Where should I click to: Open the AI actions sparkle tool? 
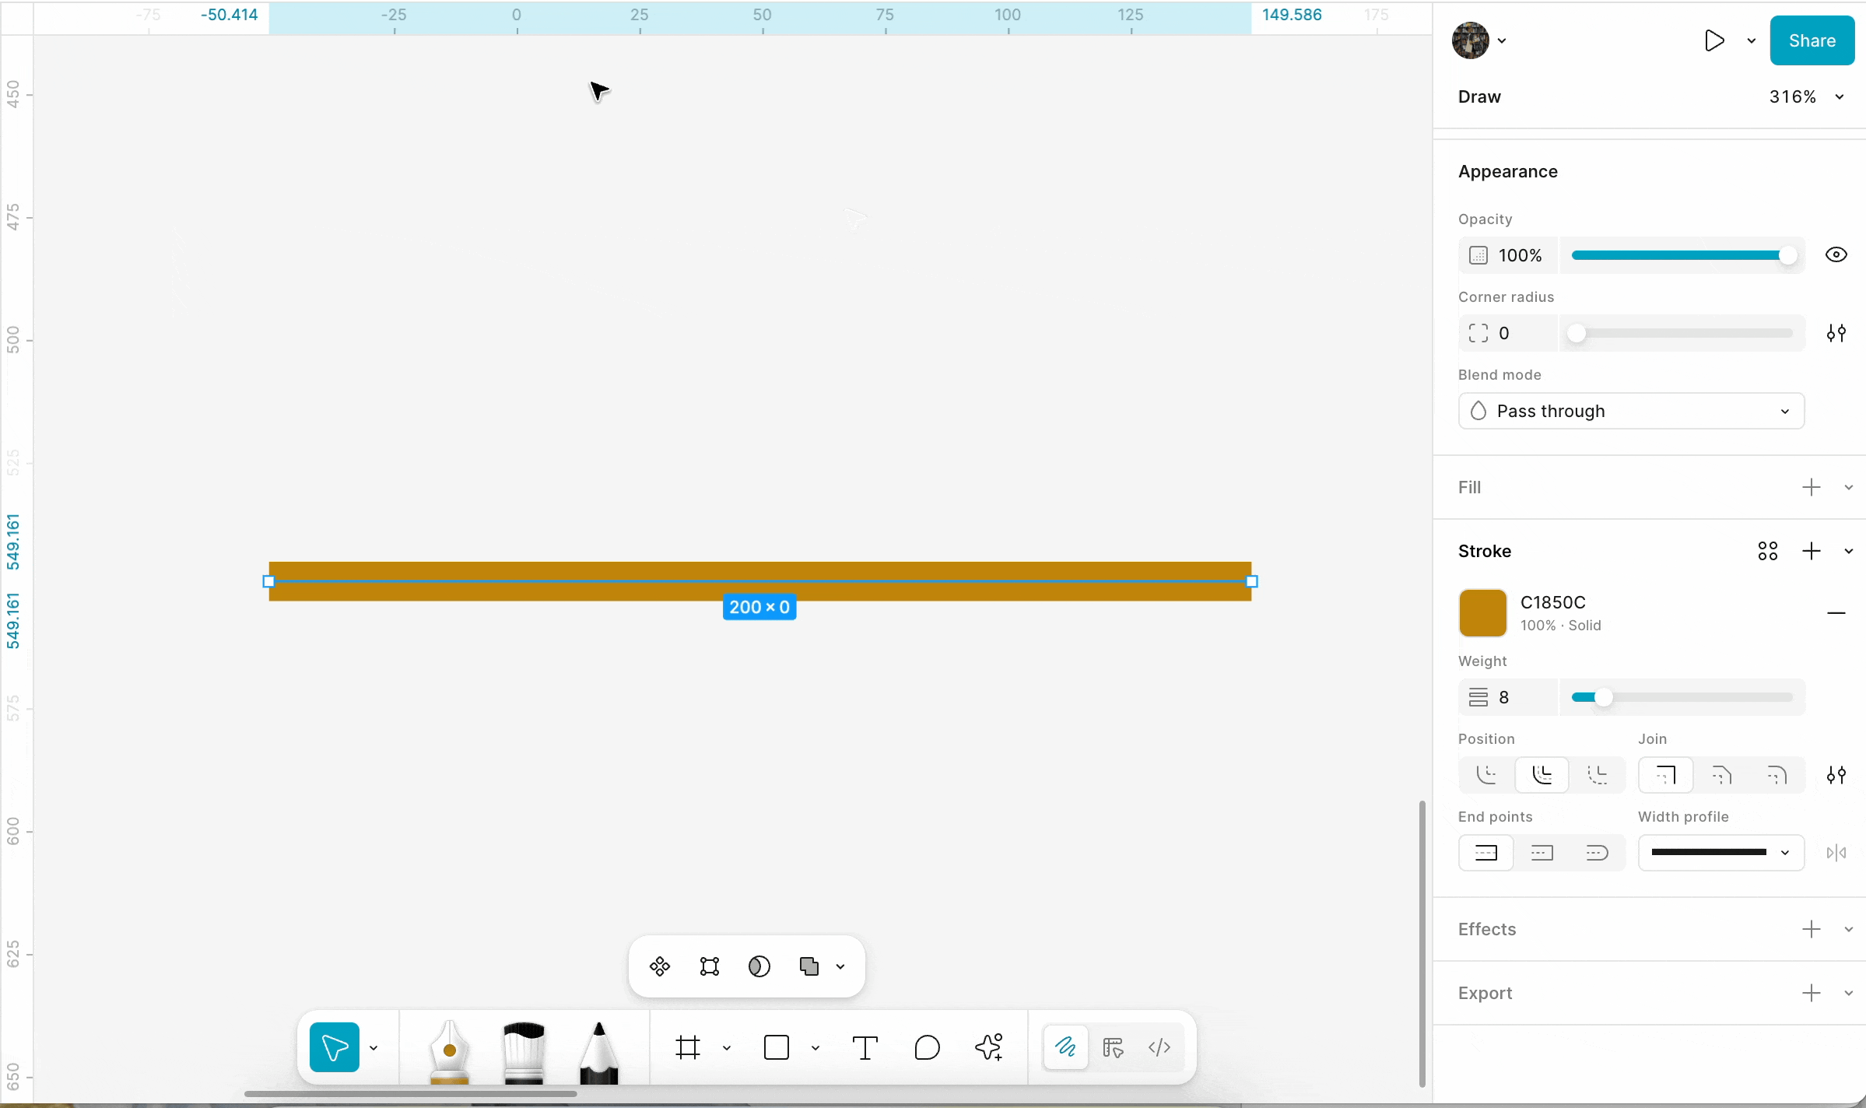989,1047
